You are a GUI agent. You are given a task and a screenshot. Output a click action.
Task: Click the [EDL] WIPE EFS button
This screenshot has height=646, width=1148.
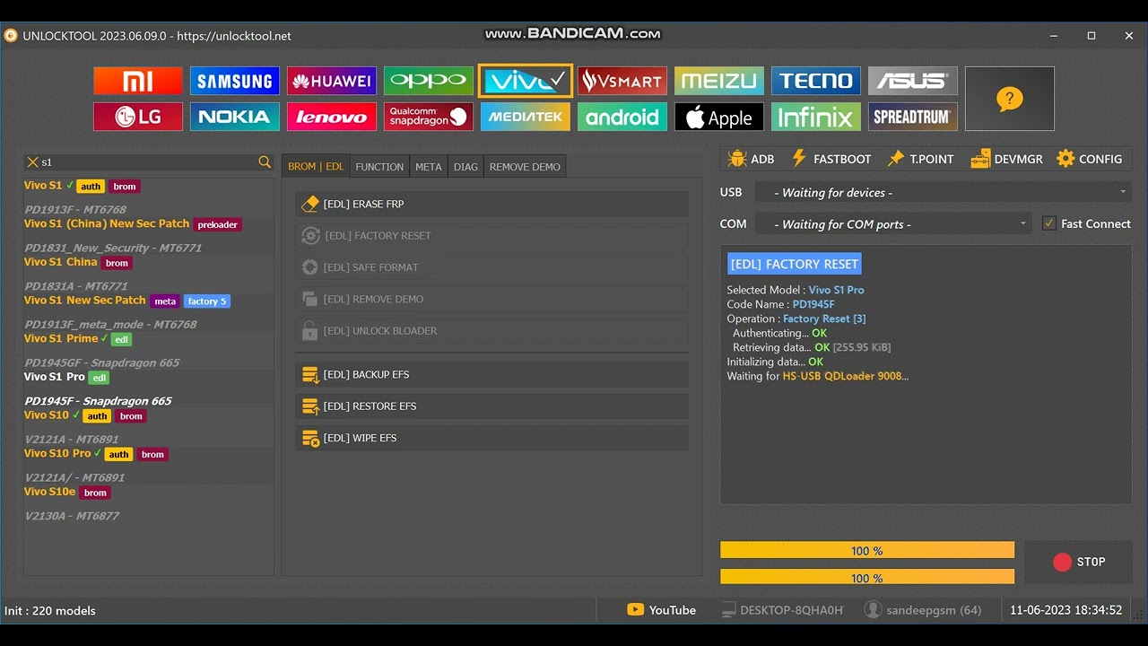coord(491,438)
